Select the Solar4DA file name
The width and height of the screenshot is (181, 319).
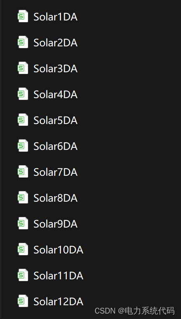(x=55, y=94)
